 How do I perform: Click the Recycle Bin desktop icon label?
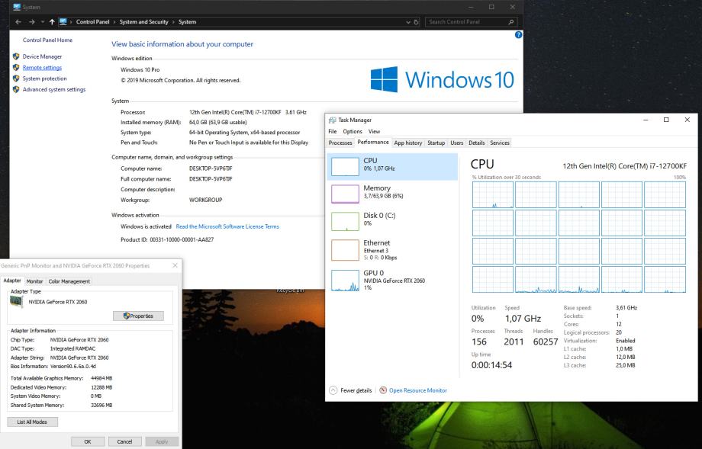(290, 290)
